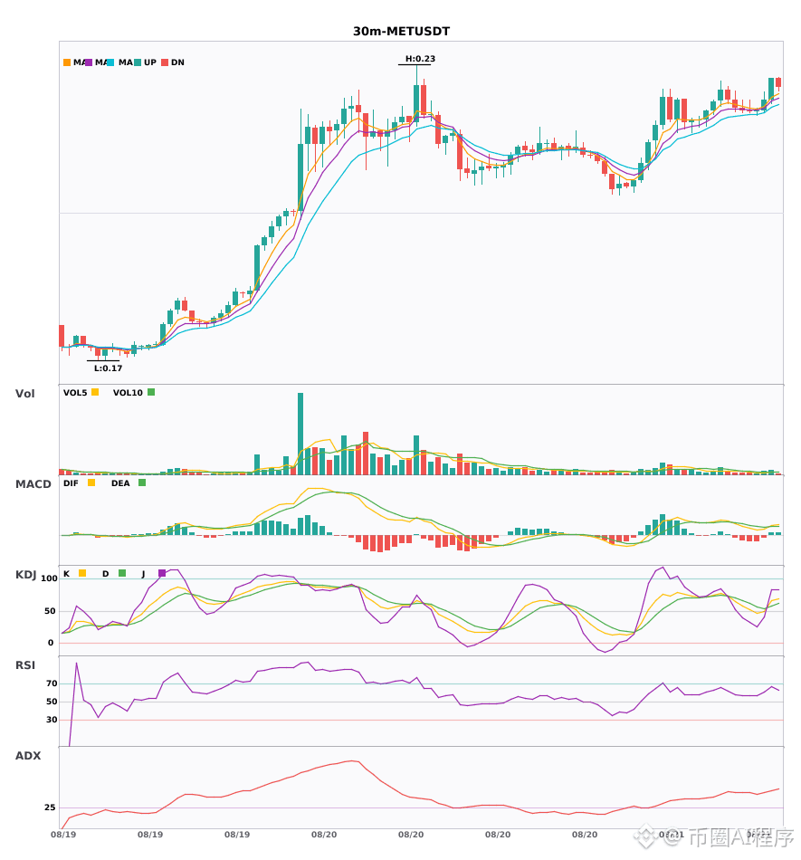The height and width of the screenshot is (860, 801).
Task: Click the chart title 30m-METUSDT
Action: point(401,32)
